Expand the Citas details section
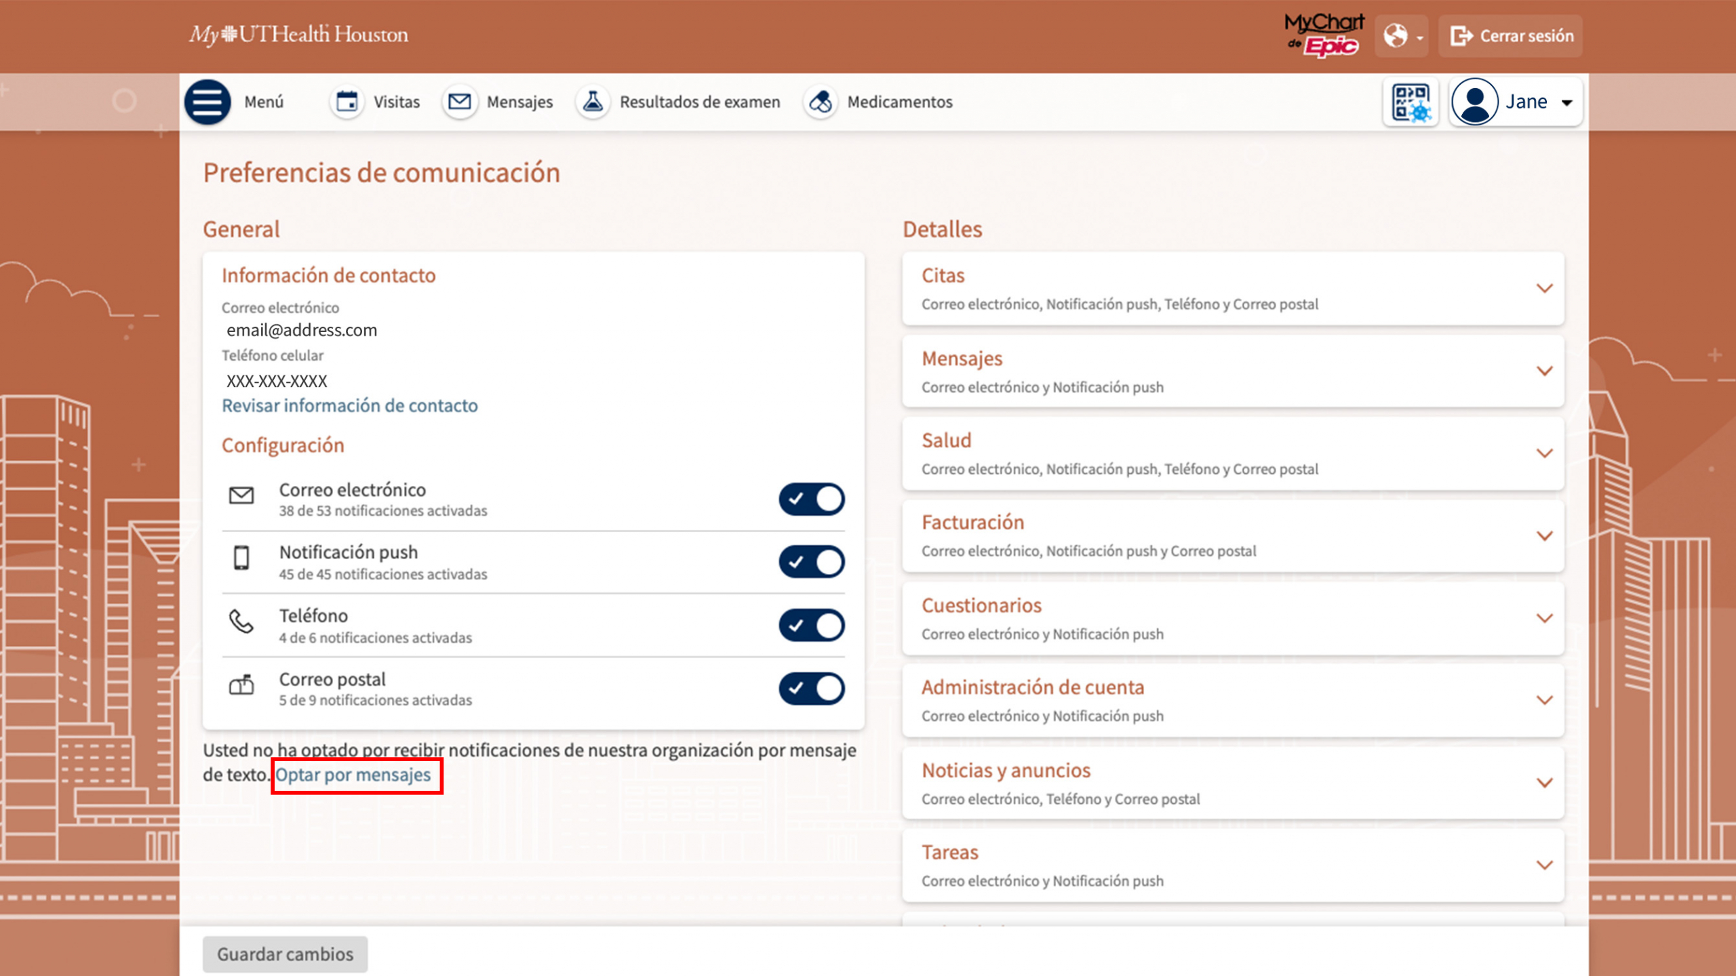This screenshot has height=976, width=1736. click(x=1544, y=289)
